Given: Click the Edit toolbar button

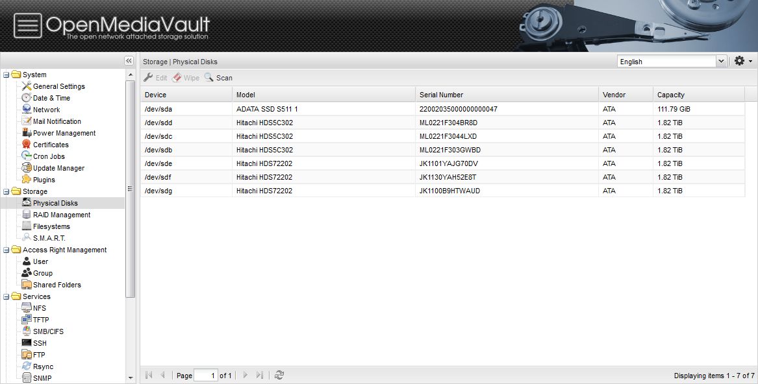Looking at the screenshot, I should click(x=155, y=78).
